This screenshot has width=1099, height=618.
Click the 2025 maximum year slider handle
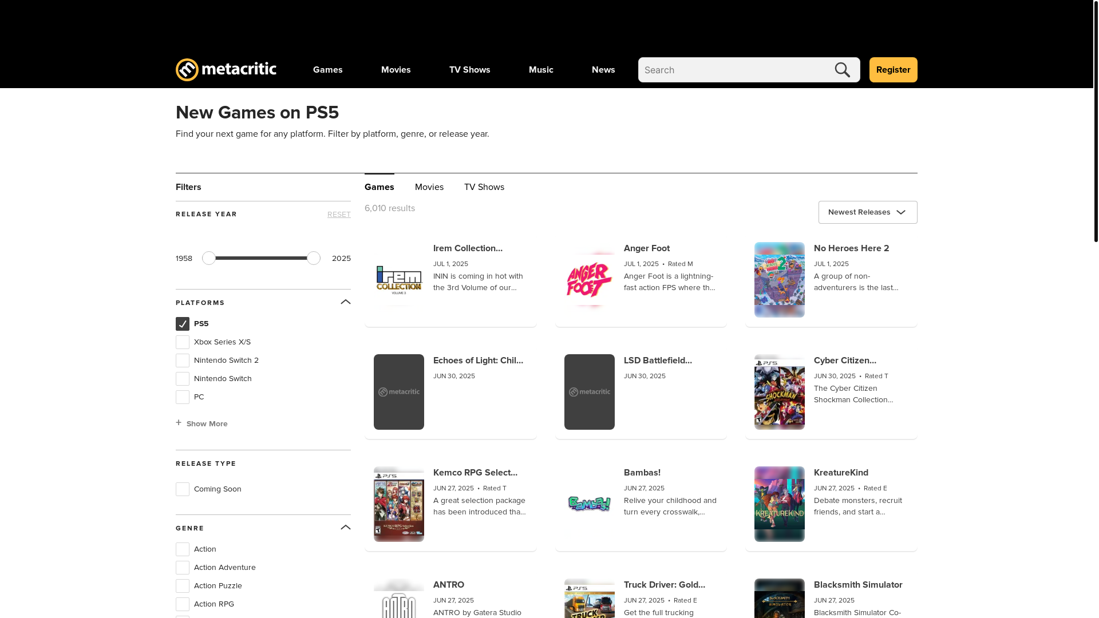pos(314,258)
